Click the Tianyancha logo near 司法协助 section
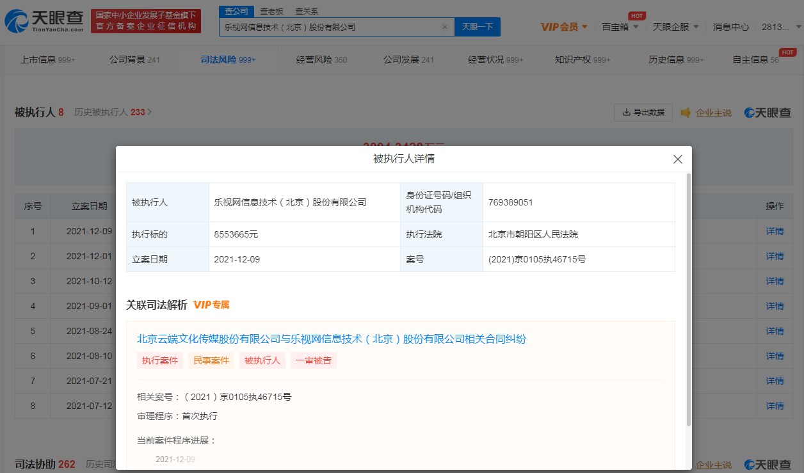804x473 pixels. pos(766,464)
